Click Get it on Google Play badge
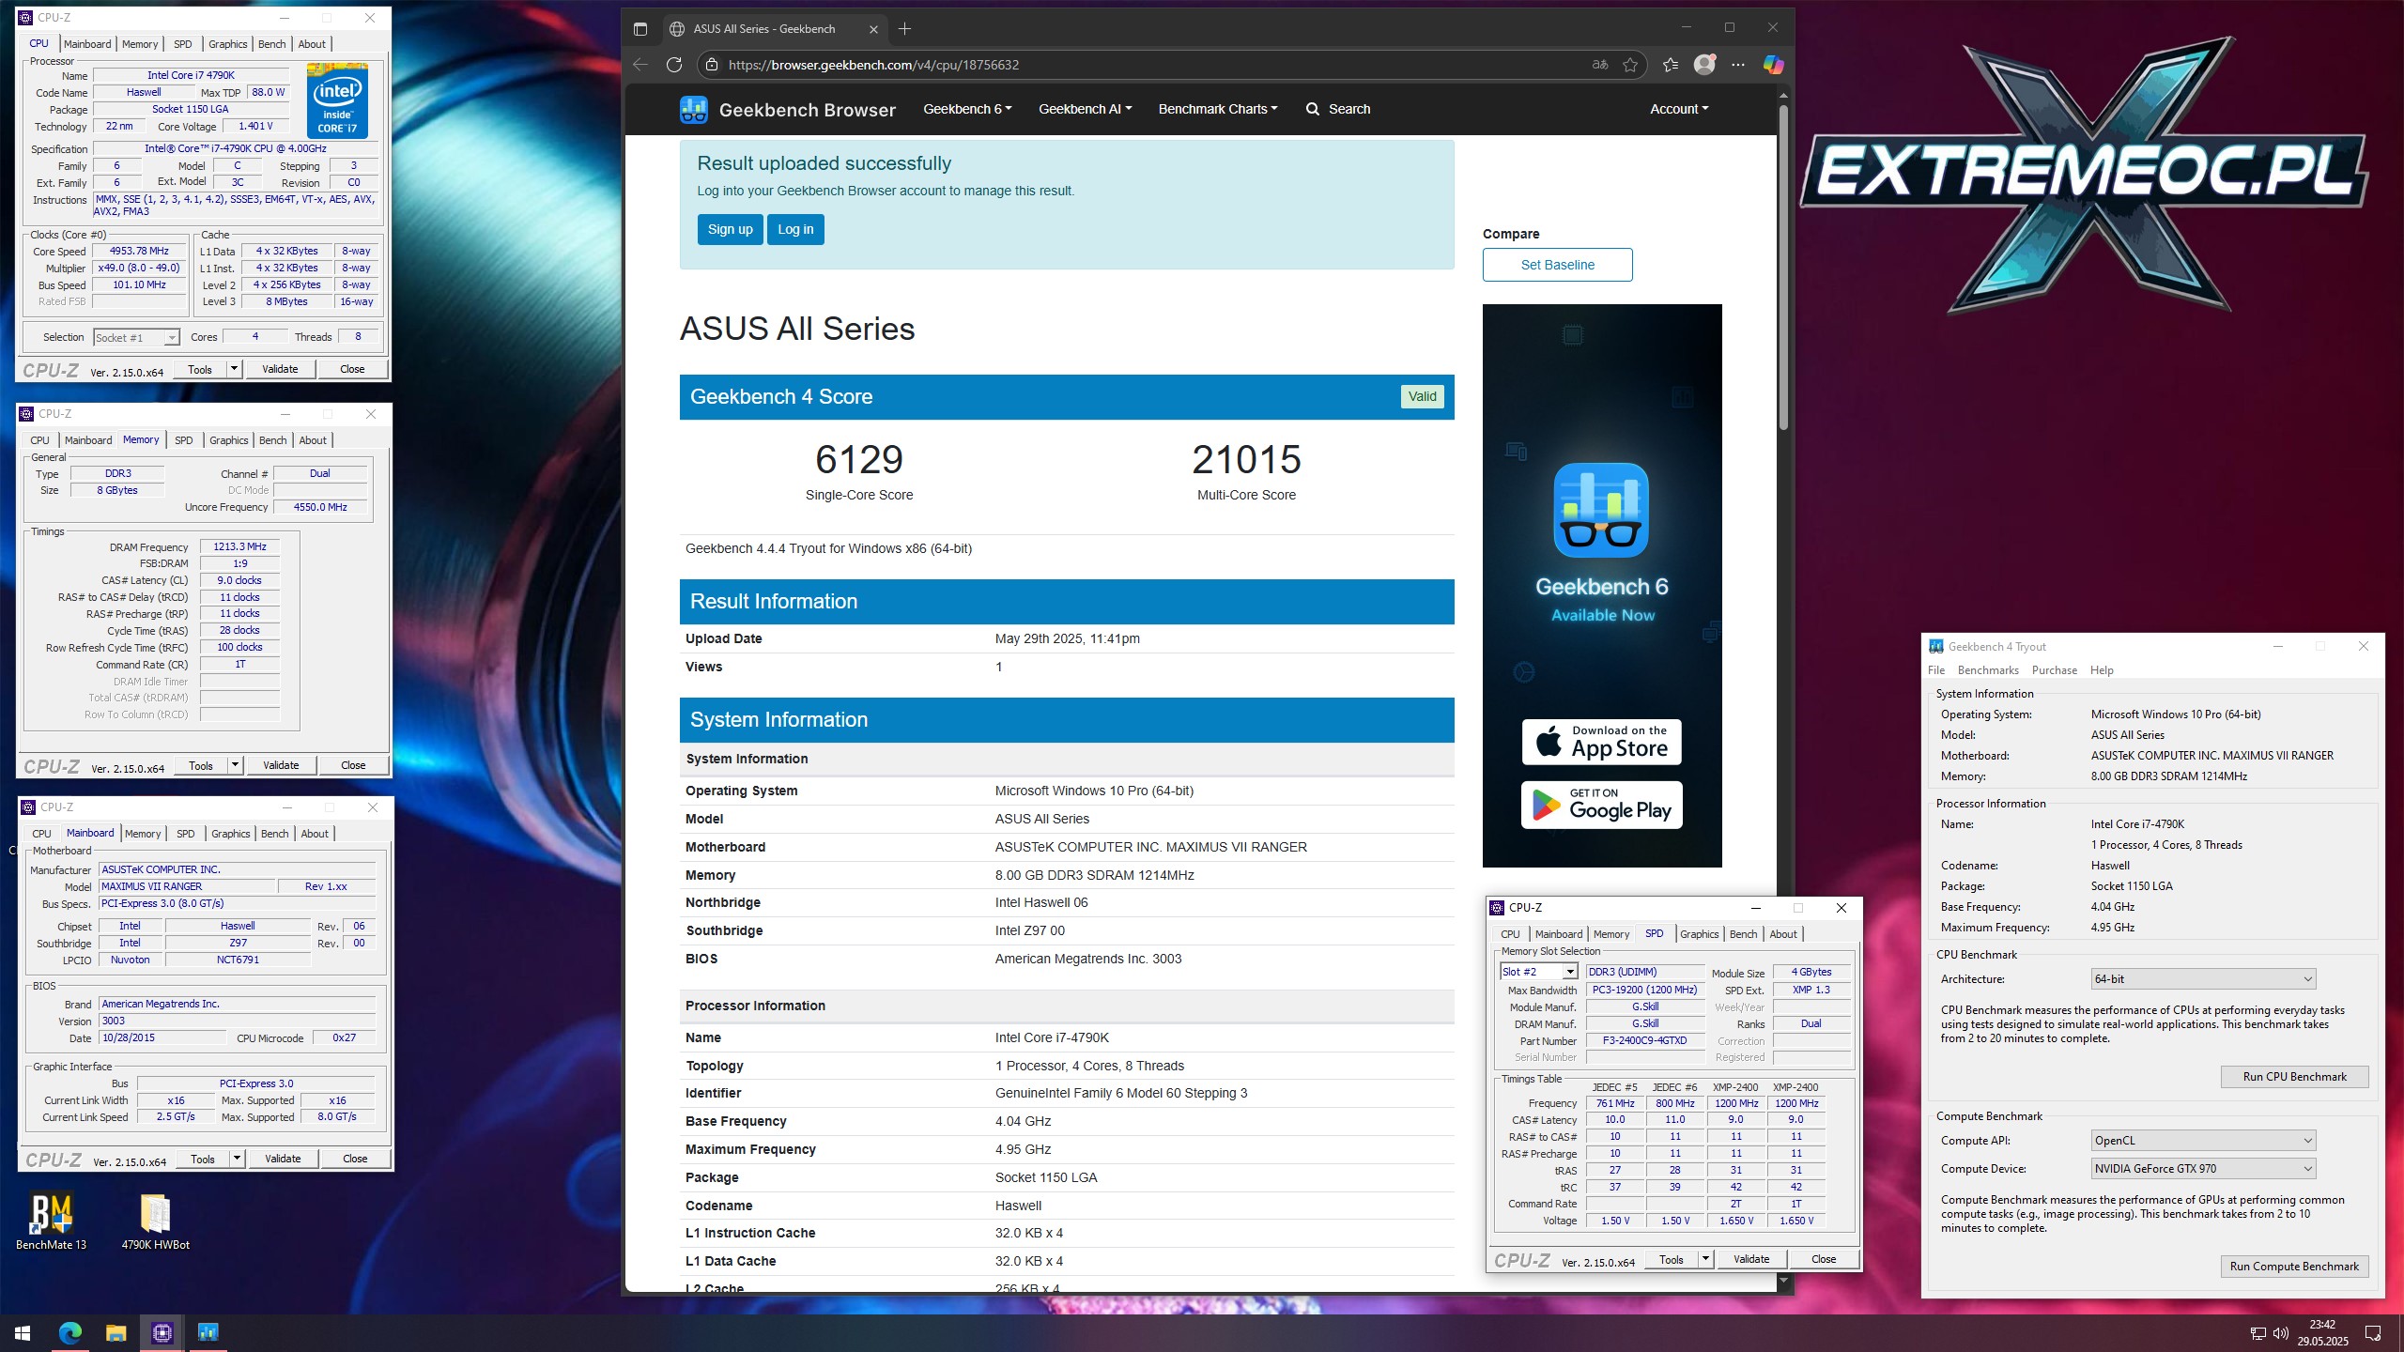Image resolution: width=2404 pixels, height=1352 pixels. (x=1601, y=806)
